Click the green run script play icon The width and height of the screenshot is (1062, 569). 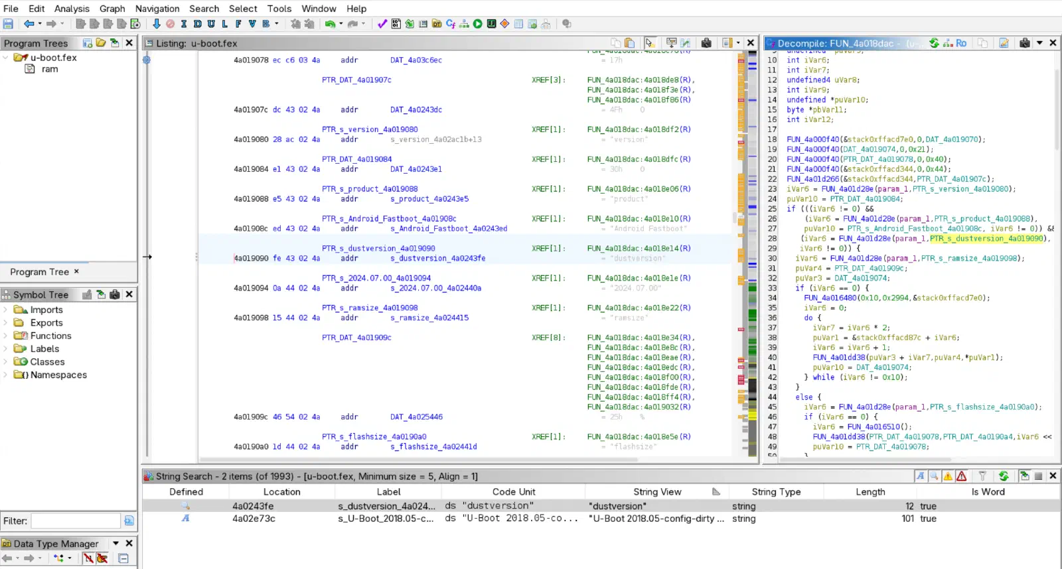[x=477, y=24]
